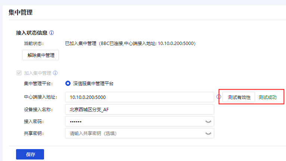Click info icon next to 加入集中管理
Image resolution: width=286 pixels, height=161 pixels.
pyautogui.click(x=55, y=73)
